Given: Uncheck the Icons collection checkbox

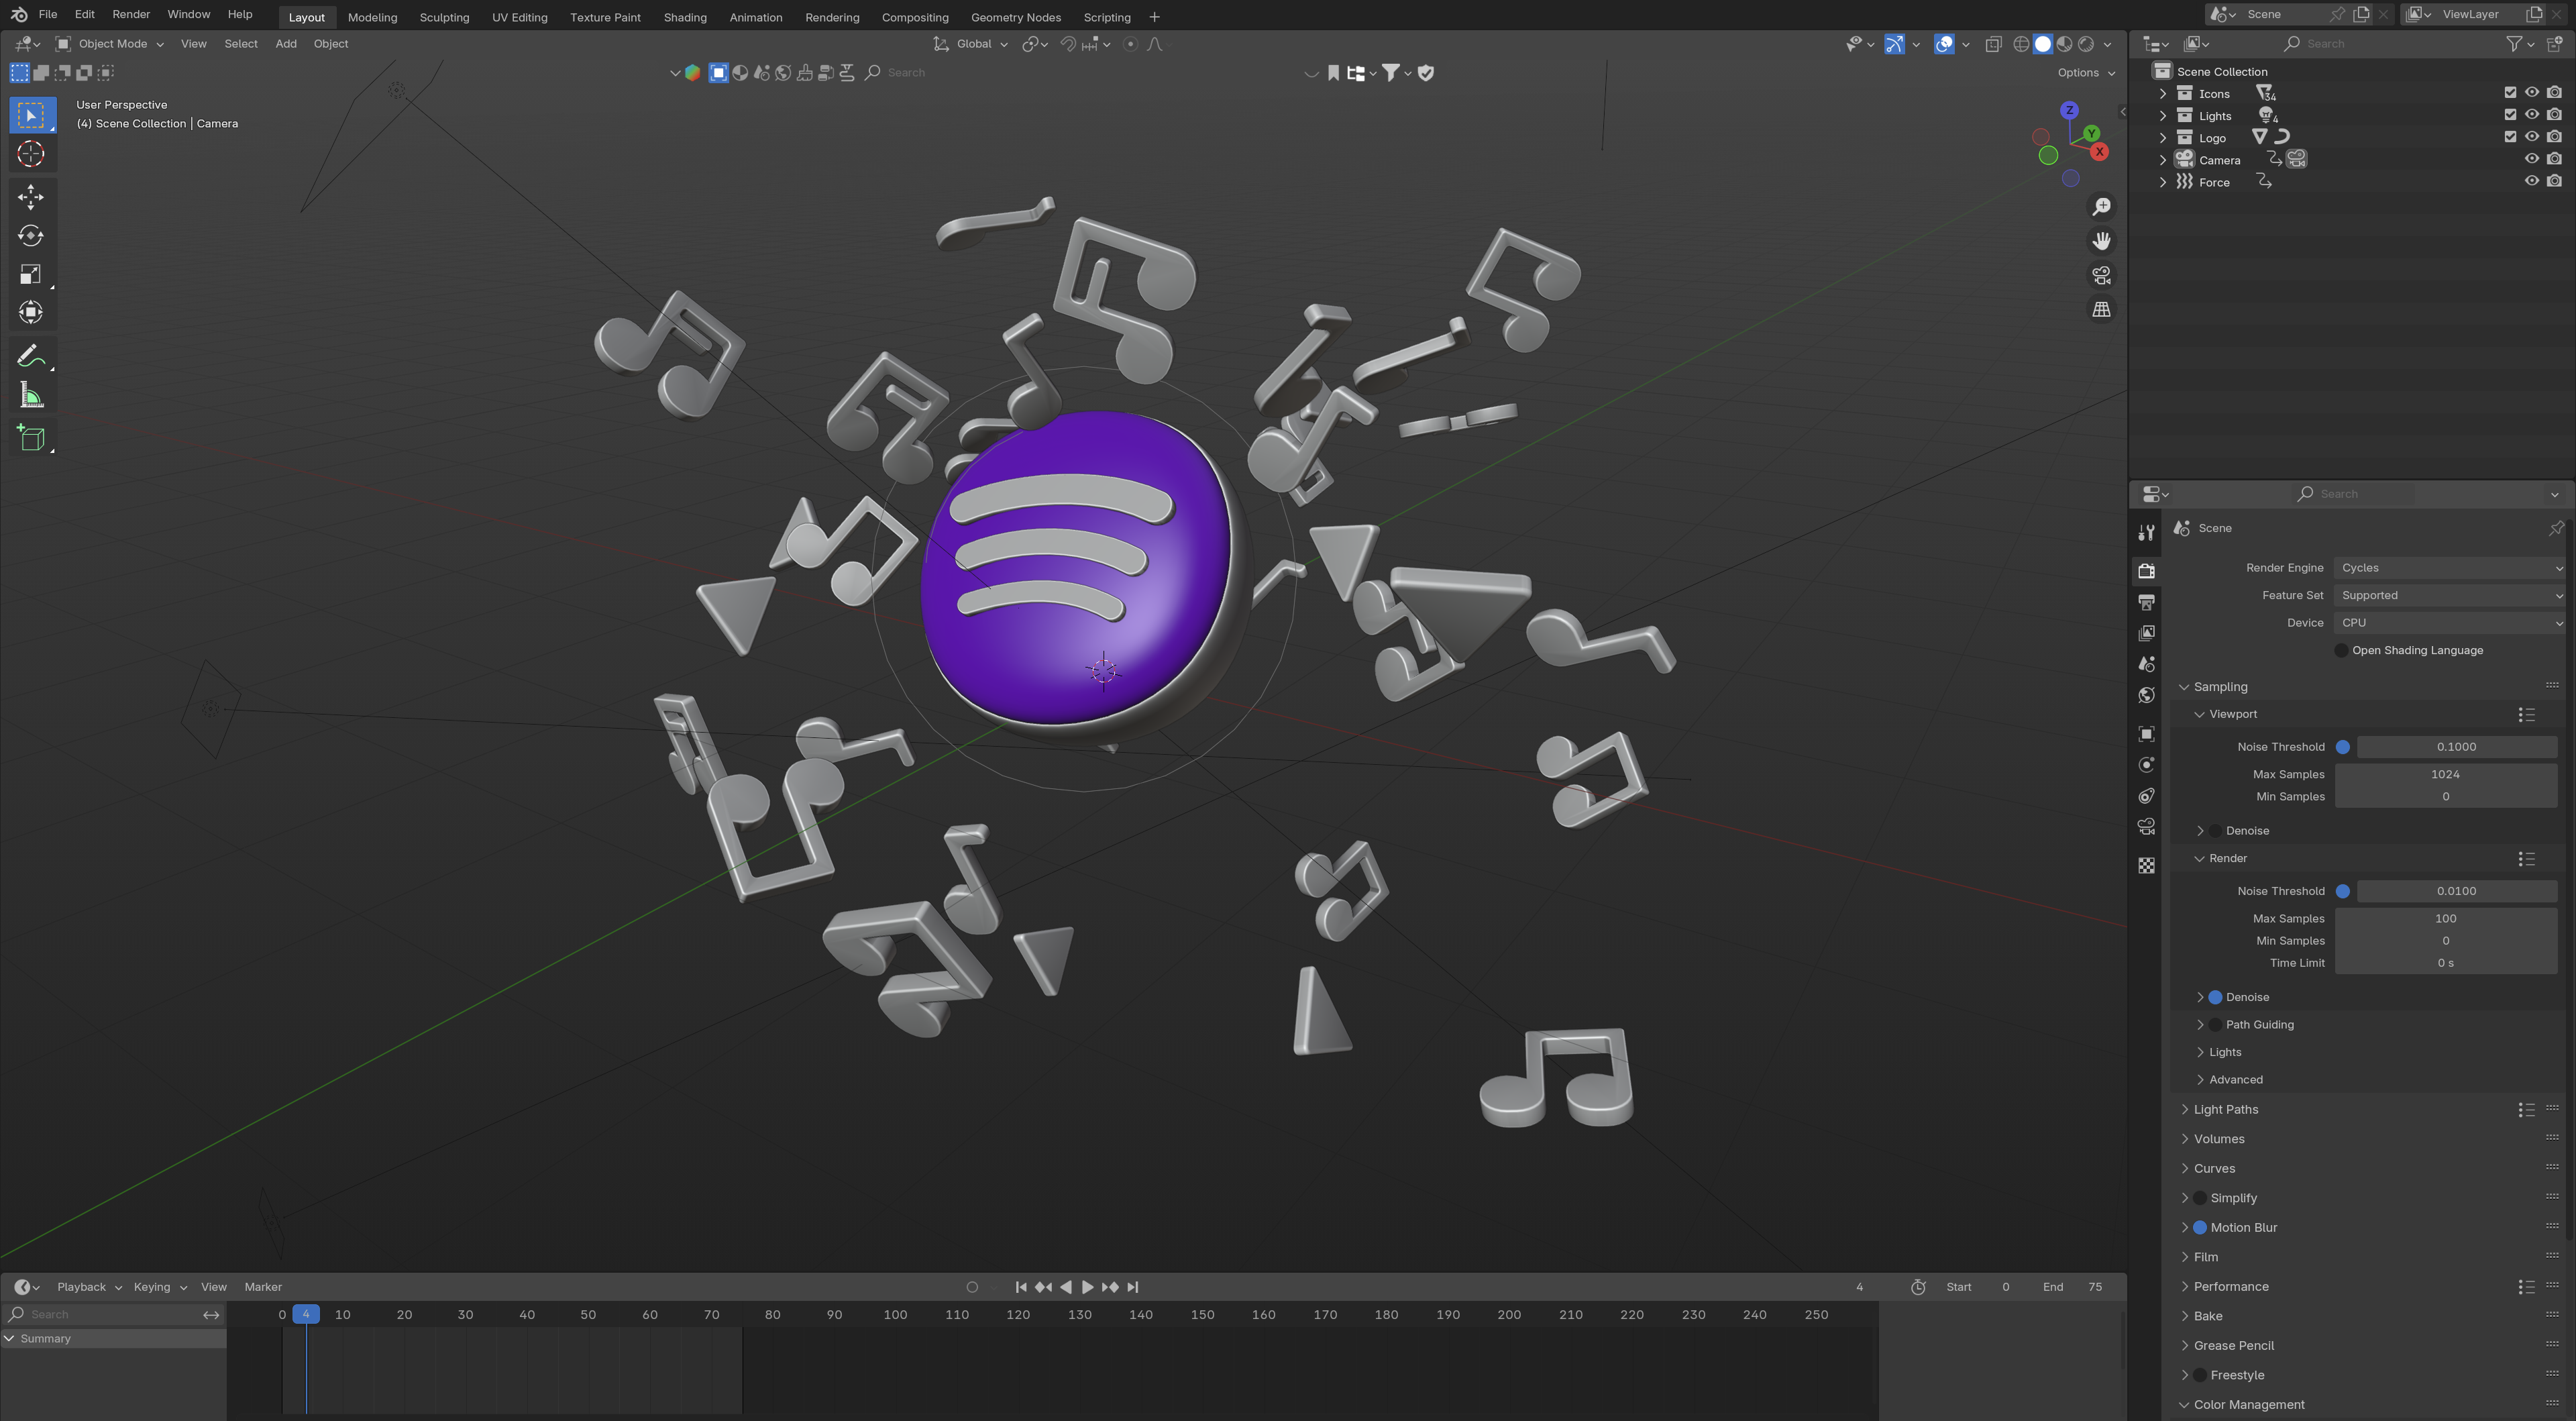Looking at the screenshot, I should [2510, 93].
